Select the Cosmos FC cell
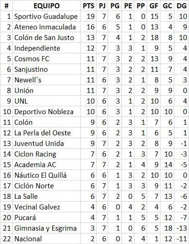 click(x=46, y=58)
